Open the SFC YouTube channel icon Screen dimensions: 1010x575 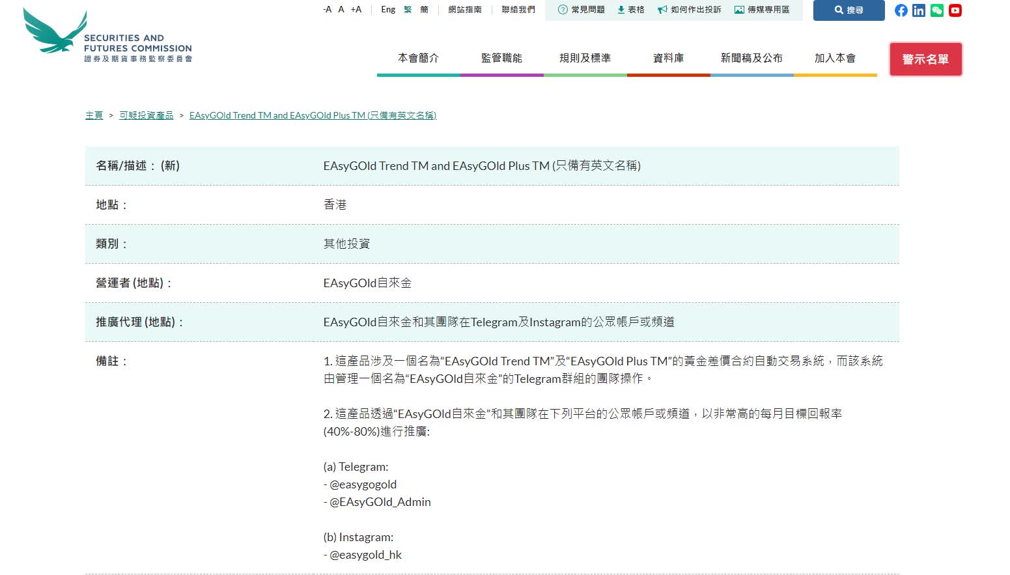[x=955, y=10]
